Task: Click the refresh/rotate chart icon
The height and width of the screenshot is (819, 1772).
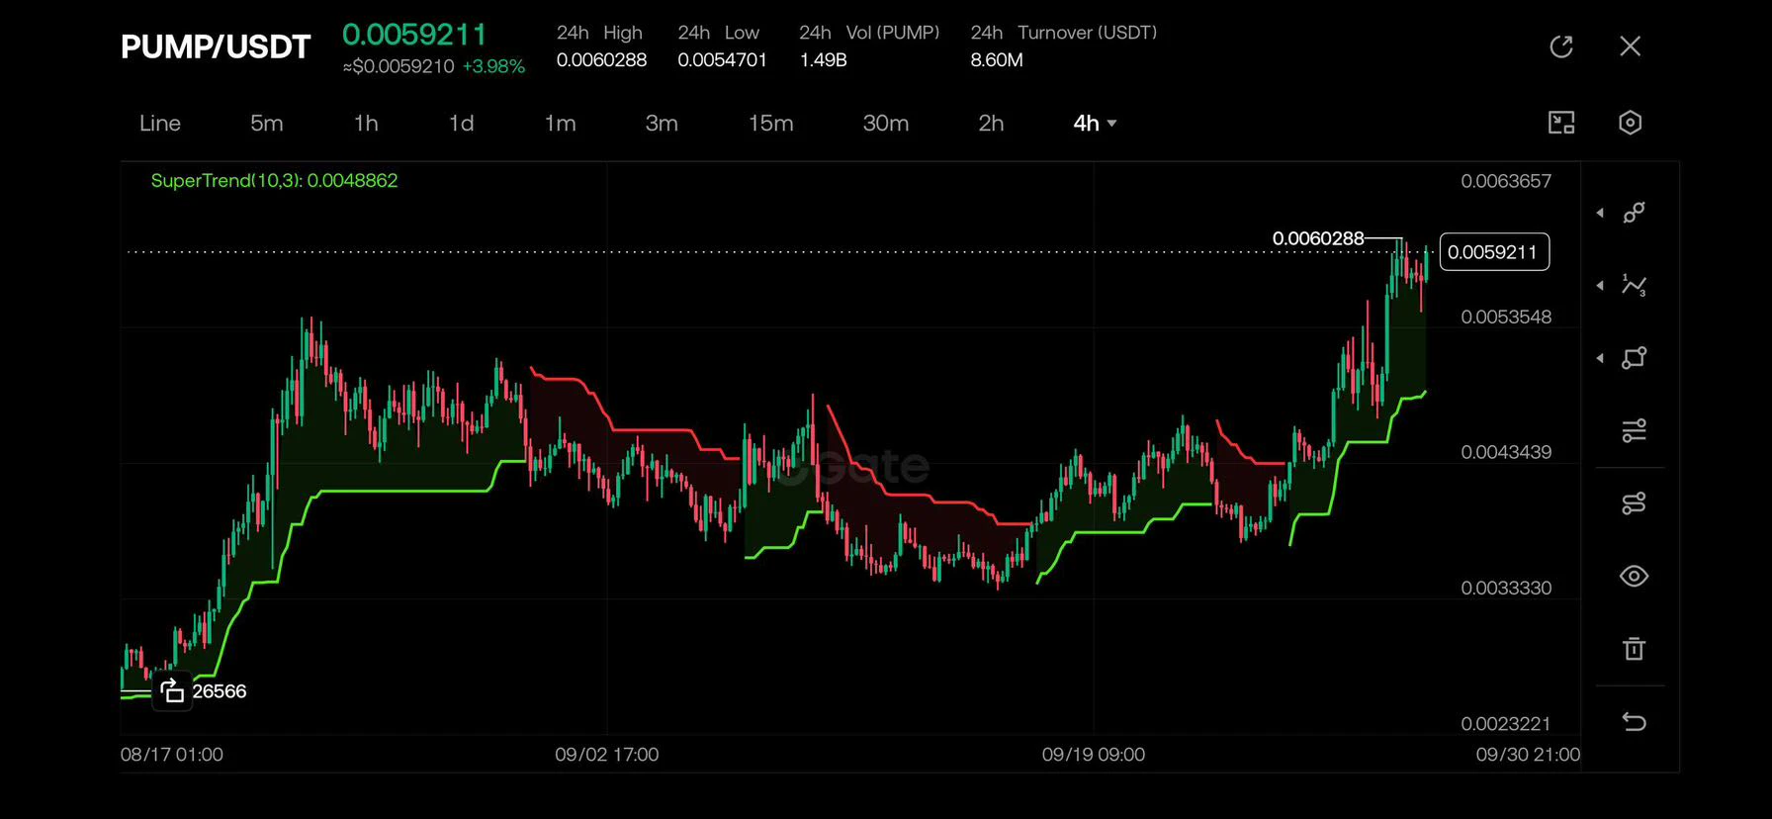Action: [x=1561, y=46]
